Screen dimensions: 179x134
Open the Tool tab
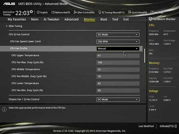[115, 19]
